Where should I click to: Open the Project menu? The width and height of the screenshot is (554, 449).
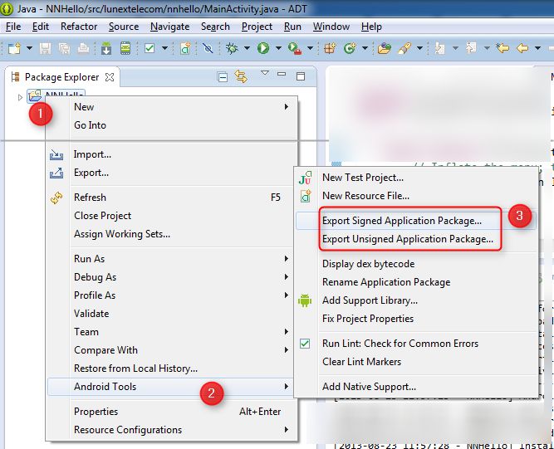click(x=257, y=27)
